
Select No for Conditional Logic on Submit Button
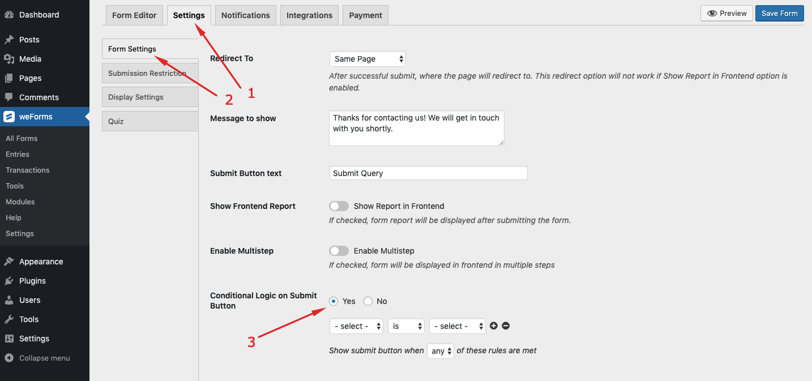[x=368, y=301]
